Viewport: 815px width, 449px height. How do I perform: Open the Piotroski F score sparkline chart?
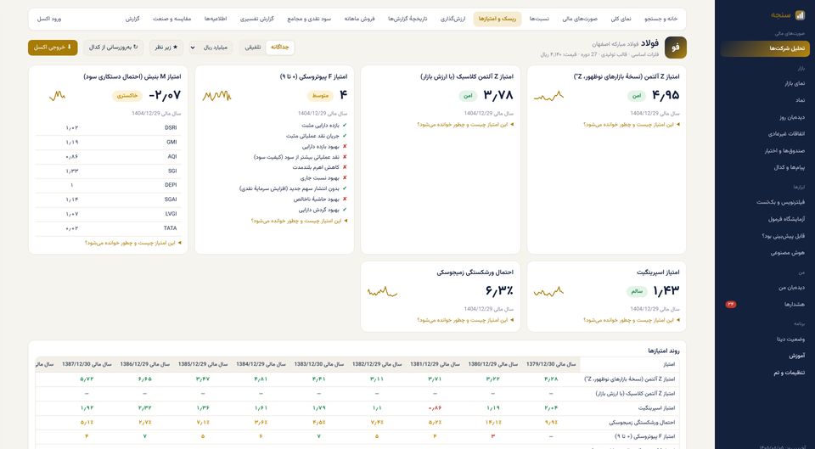click(x=216, y=96)
